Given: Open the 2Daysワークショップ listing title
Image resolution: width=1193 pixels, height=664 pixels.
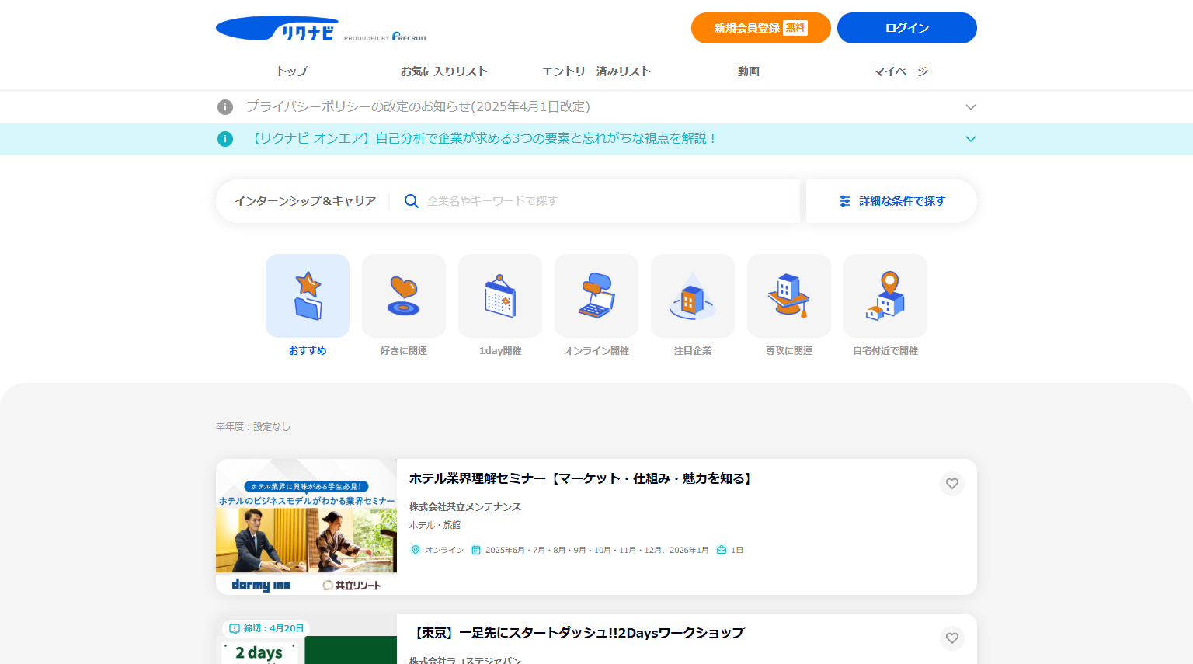Looking at the screenshot, I should (577, 633).
